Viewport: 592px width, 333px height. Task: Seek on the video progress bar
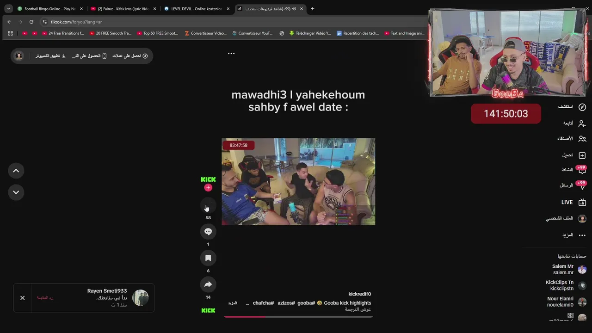point(298,317)
